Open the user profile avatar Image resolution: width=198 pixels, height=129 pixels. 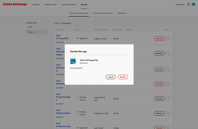tap(193, 4)
